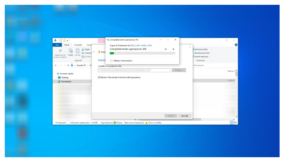The image size is (288, 162).
Task: Click the back arrow in extraction wizard
Action: (x=94, y=52)
